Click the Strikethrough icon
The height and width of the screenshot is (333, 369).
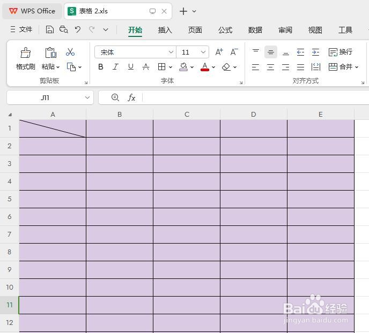146,67
